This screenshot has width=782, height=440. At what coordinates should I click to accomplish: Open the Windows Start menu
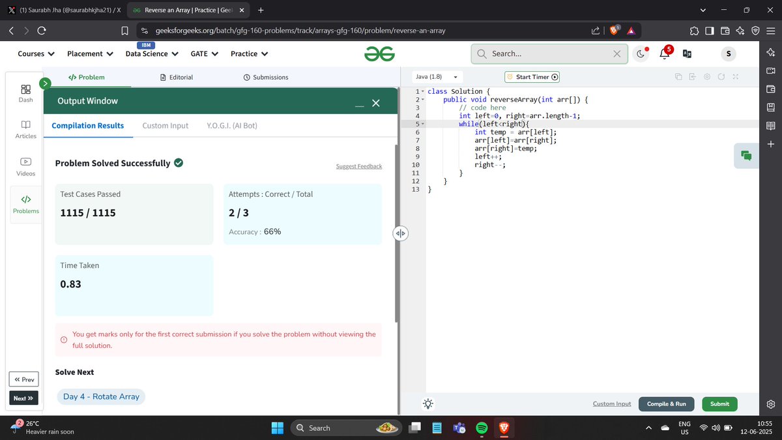pos(278,428)
